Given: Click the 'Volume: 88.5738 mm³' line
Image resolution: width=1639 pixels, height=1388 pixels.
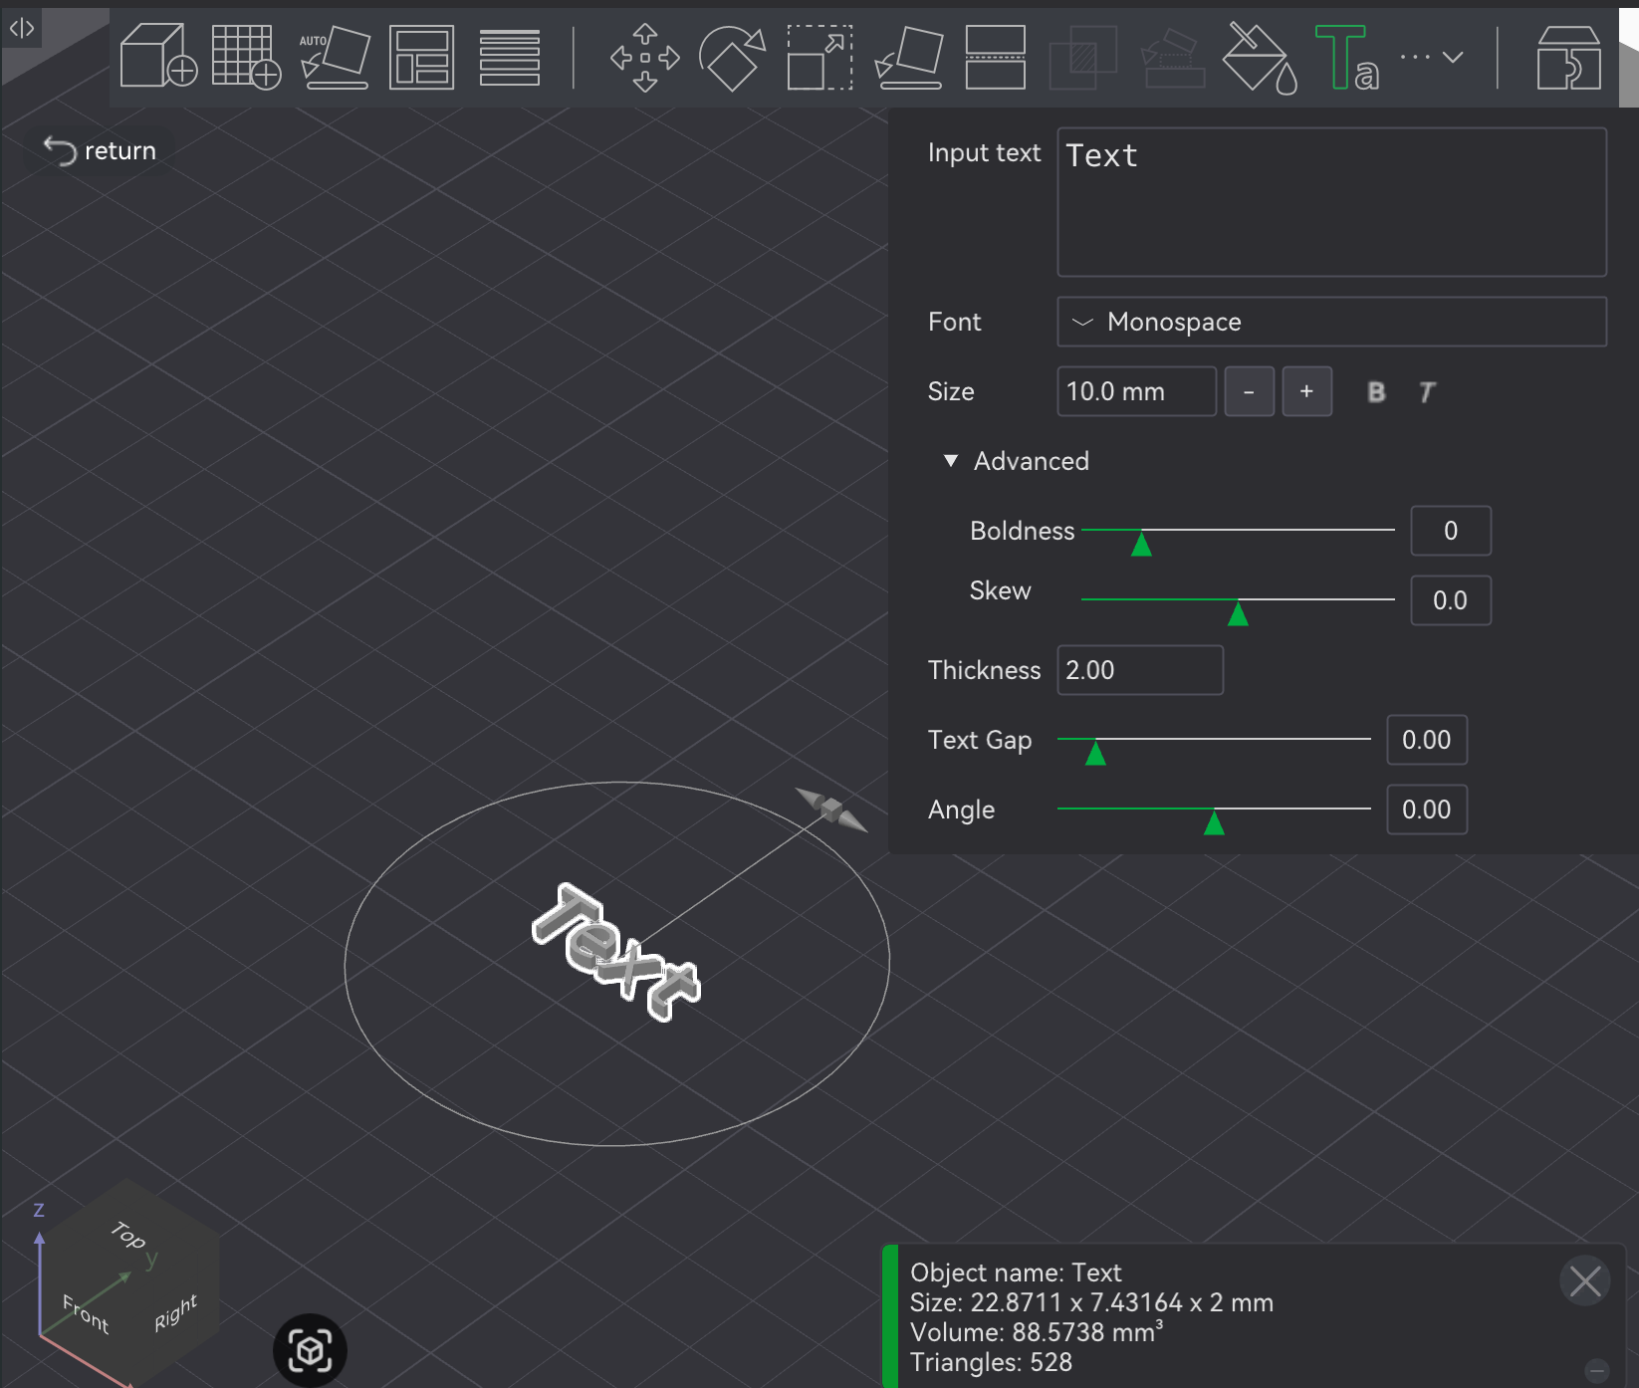Looking at the screenshot, I should pos(1036,1331).
